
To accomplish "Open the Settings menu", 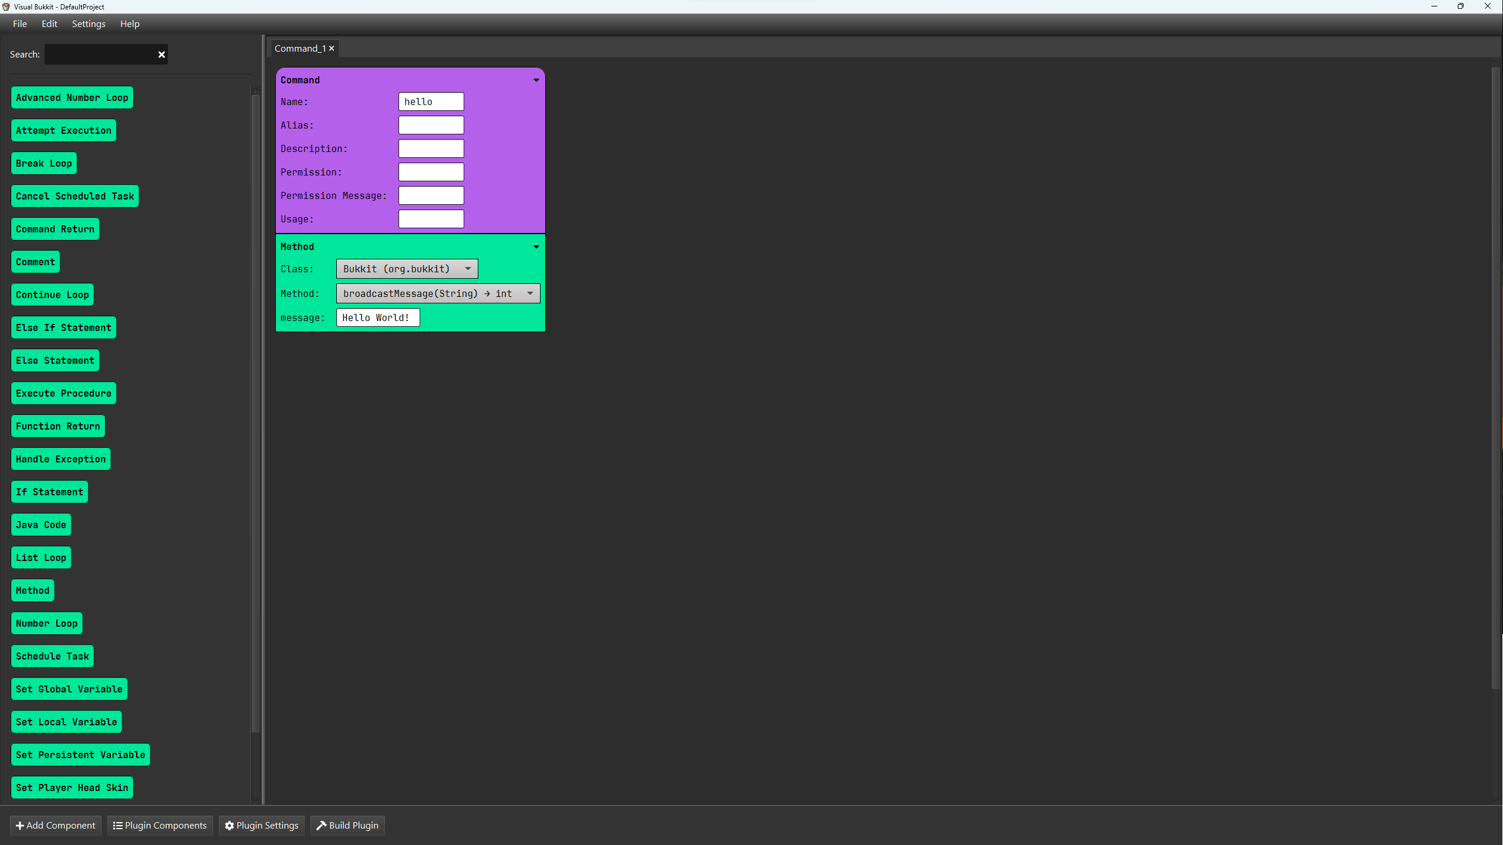I will pos(89,24).
